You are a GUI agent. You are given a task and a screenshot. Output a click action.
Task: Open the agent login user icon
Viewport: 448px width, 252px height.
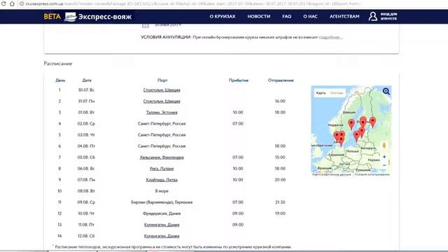point(372,16)
